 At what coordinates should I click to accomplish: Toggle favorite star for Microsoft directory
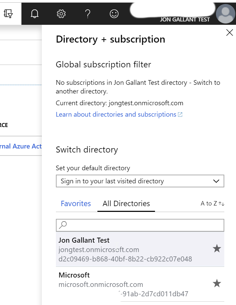pos(217,284)
